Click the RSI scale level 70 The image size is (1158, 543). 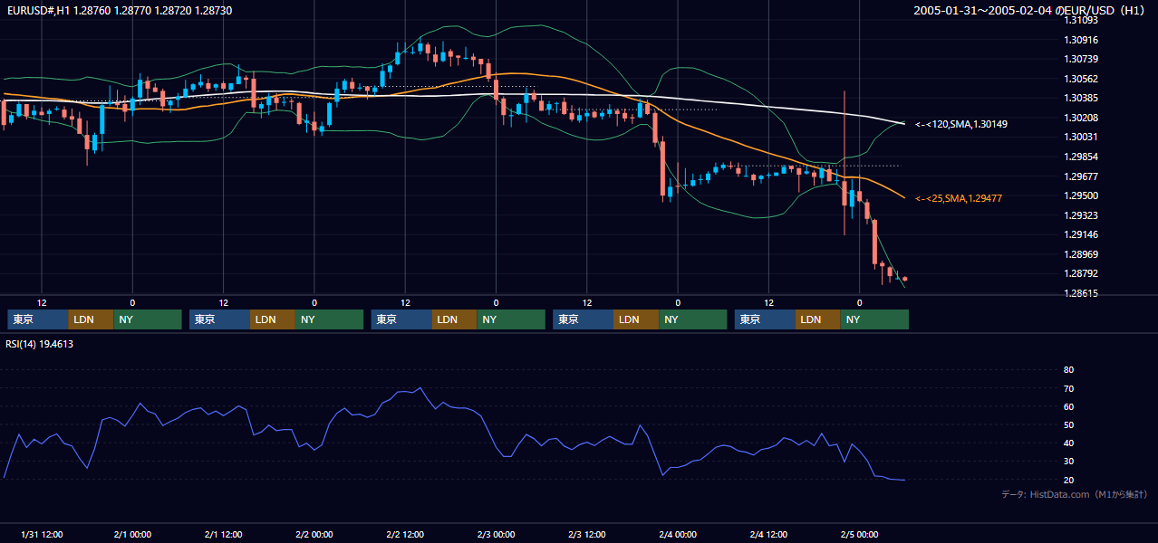1068,388
